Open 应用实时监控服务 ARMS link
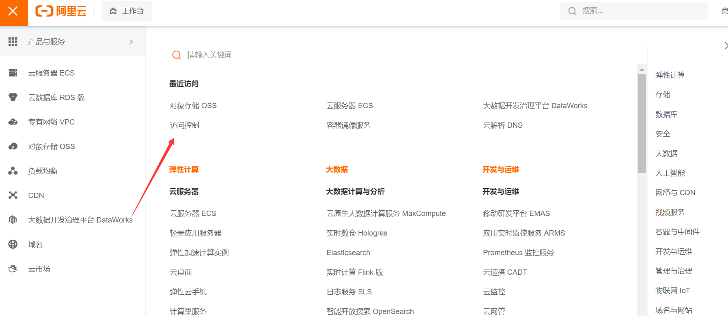 524,233
